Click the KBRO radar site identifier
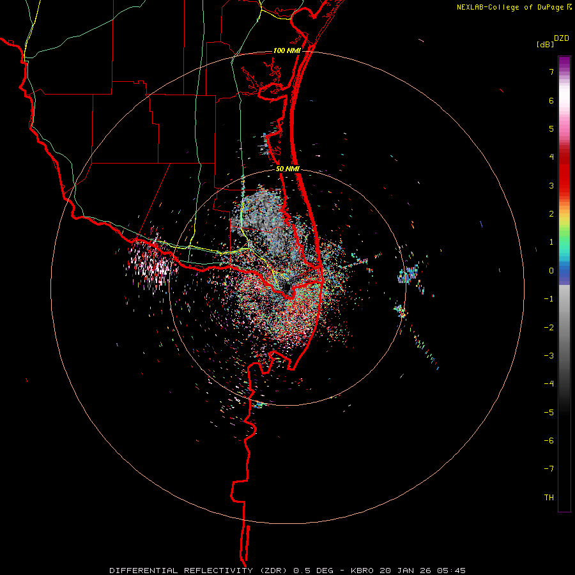The image size is (575, 575). click(362, 571)
